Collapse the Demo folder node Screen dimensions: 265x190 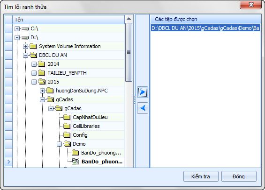[59, 144]
